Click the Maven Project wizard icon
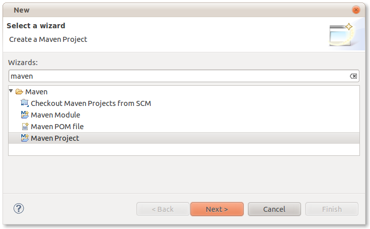The width and height of the screenshot is (370, 229). (25, 138)
